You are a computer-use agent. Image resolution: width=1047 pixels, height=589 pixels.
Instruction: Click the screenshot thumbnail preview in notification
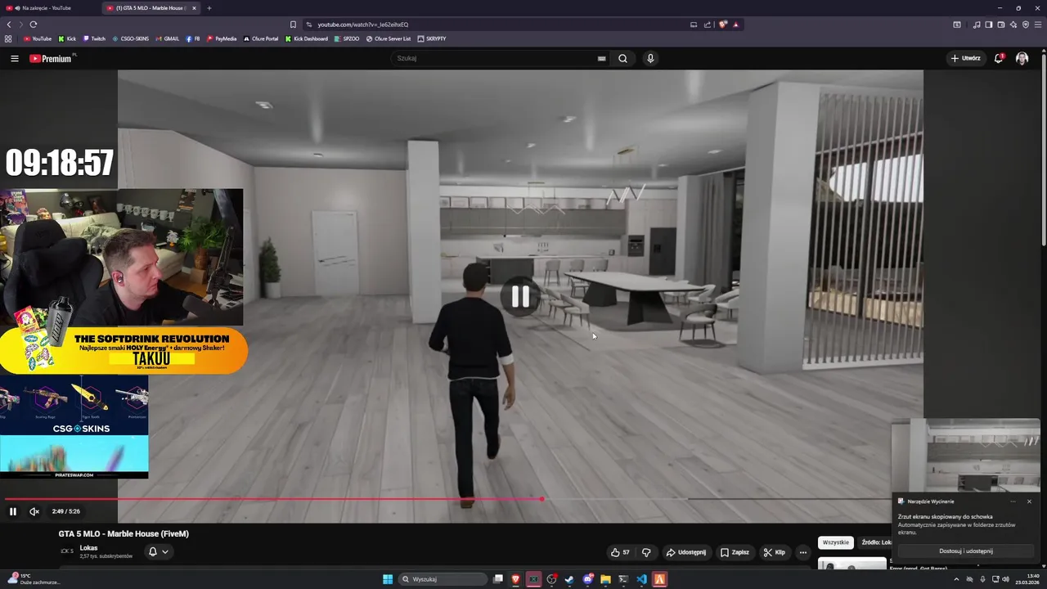click(x=966, y=455)
